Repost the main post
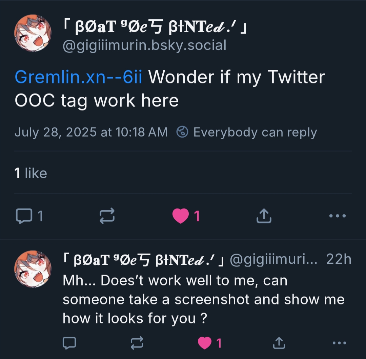Screen dimensions: 366x359 point(107,216)
